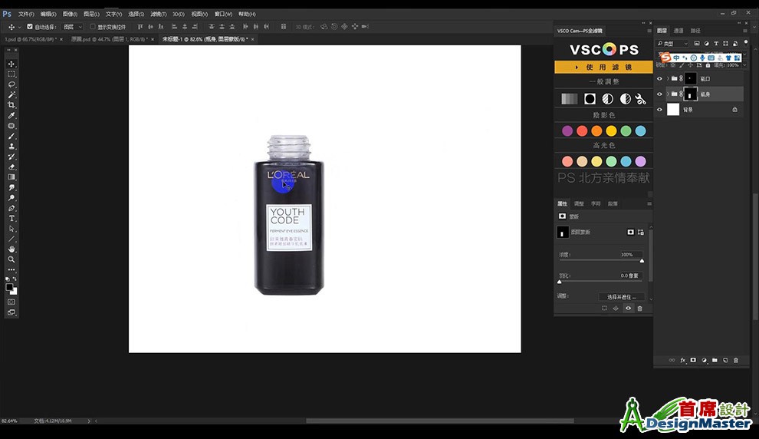
Task: Select the Lasso tool
Action: coord(11,84)
